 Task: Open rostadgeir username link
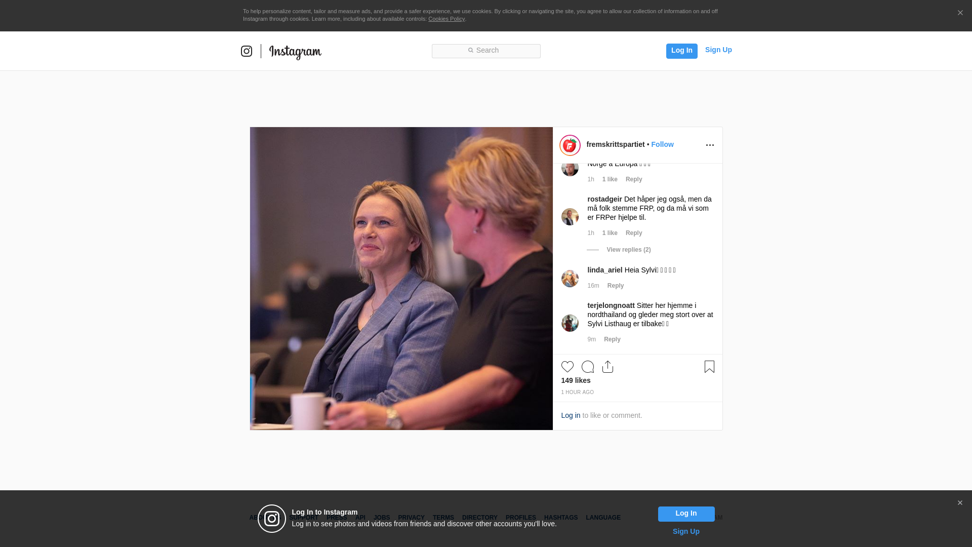click(604, 199)
